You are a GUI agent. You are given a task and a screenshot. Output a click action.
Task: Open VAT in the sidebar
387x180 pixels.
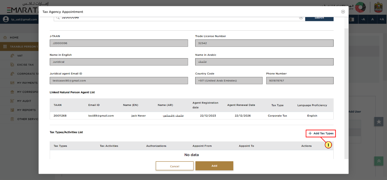[20, 56]
